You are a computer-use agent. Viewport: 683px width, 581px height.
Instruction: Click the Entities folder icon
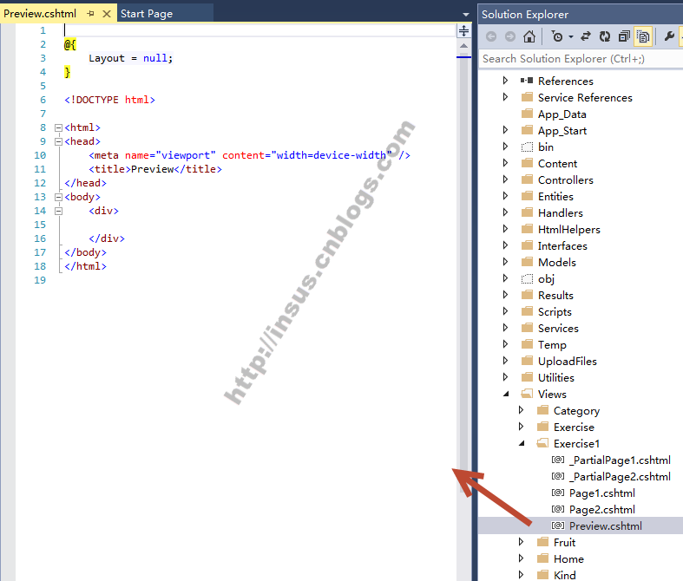527,196
